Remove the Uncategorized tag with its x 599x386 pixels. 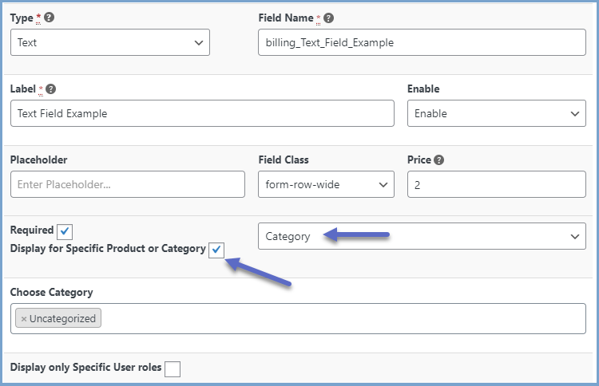click(24, 319)
